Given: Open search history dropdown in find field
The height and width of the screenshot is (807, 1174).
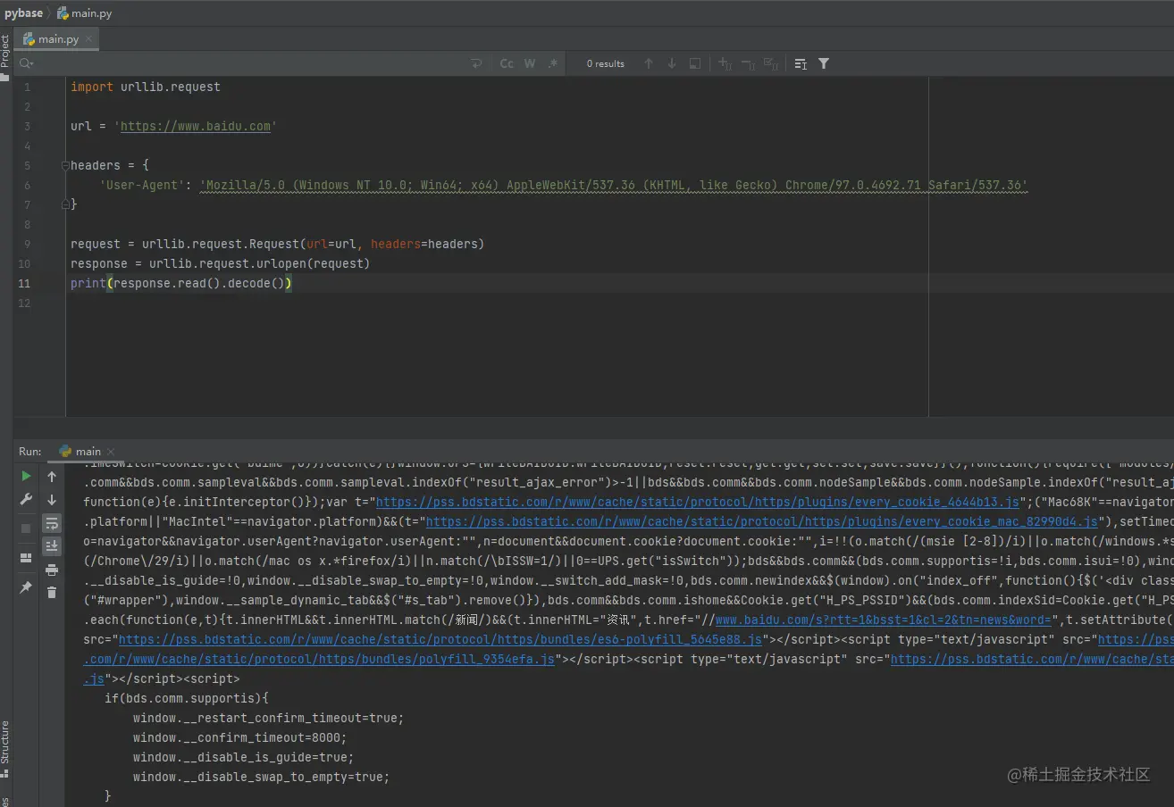Looking at the screenshot, I should point(27,63).
